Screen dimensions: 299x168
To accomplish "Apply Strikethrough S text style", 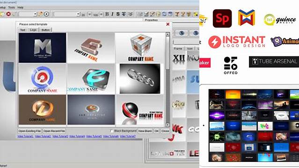I will pos(118,14).
